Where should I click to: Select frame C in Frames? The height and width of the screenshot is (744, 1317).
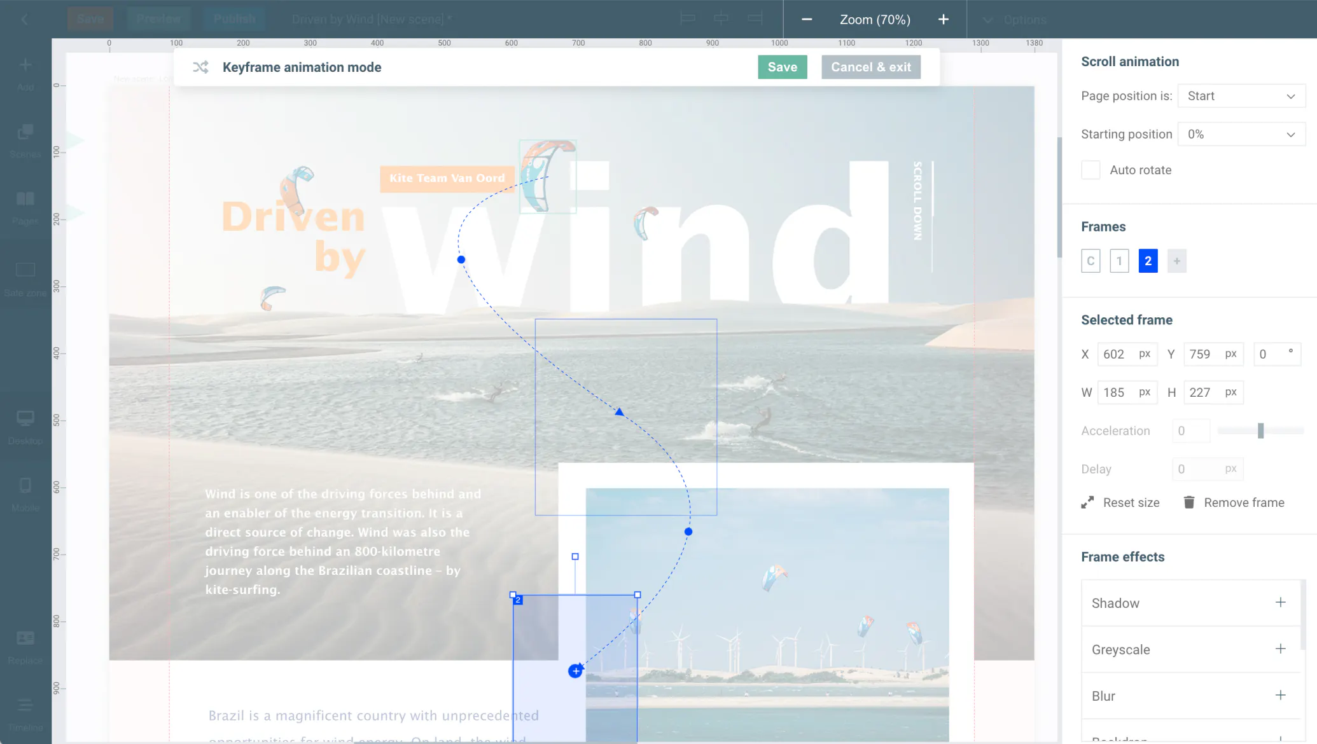point(1091,261)
